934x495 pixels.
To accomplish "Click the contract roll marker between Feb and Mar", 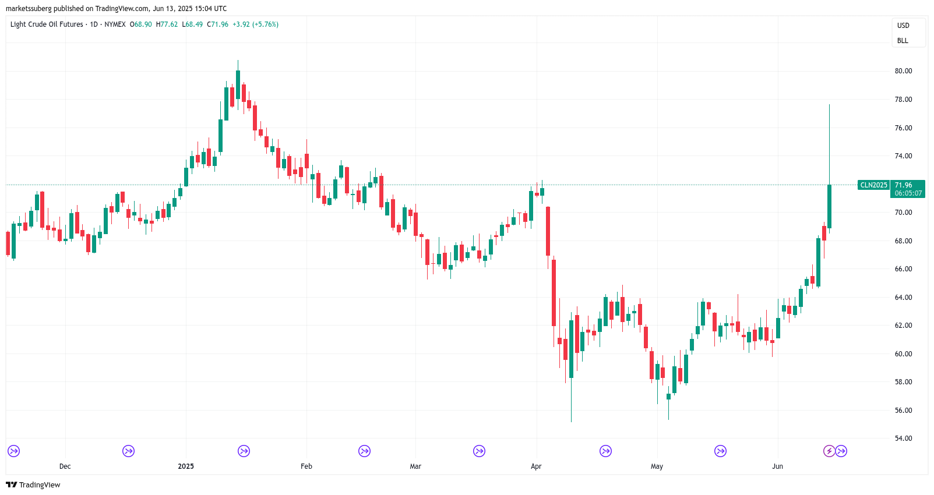I will tap(365, 451).
